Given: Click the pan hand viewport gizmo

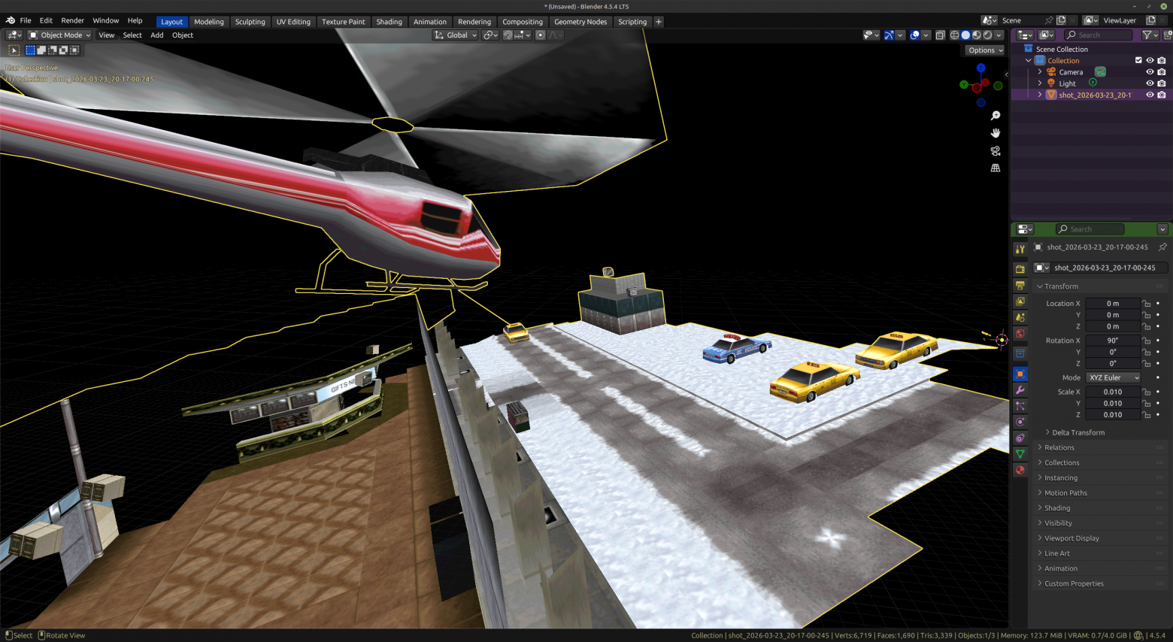Looking at the screenshot, I should 996,133.
